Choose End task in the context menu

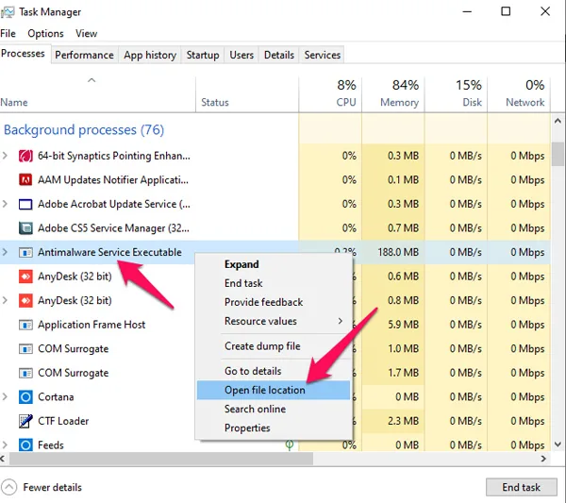pos(274,283)
